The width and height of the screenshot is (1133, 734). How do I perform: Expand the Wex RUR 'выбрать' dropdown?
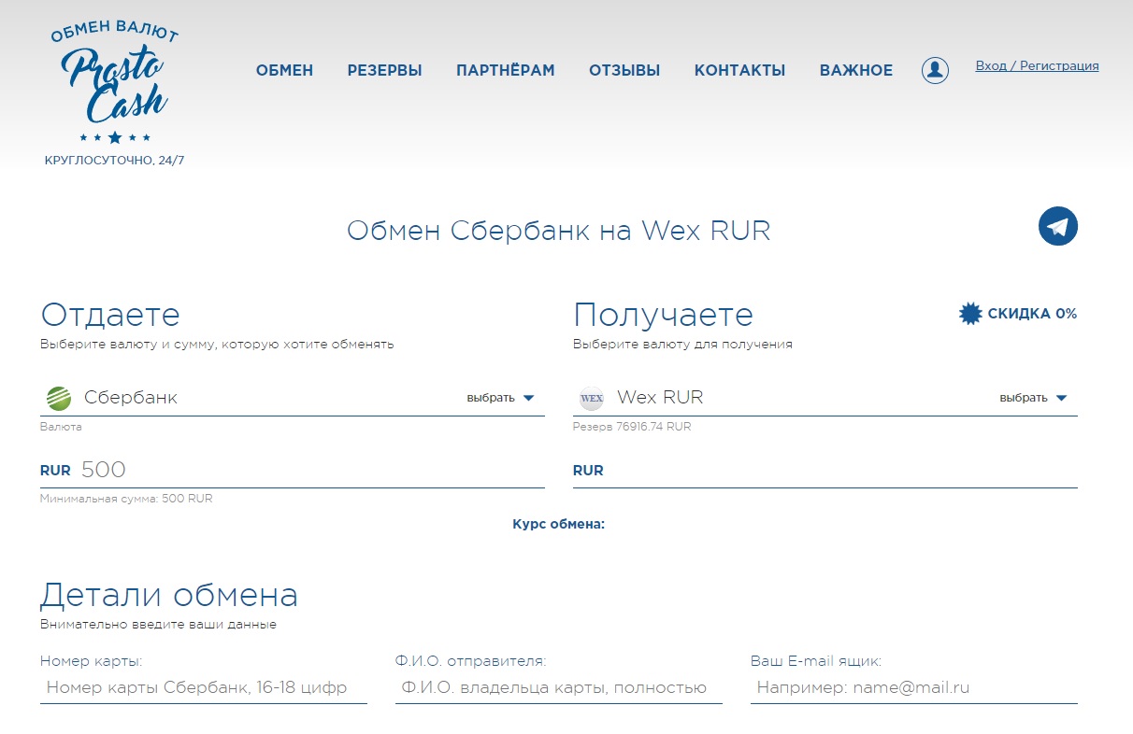1033,398
